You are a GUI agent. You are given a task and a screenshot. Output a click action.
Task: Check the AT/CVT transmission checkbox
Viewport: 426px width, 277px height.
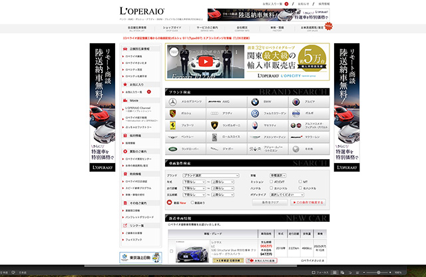(271, 181)
